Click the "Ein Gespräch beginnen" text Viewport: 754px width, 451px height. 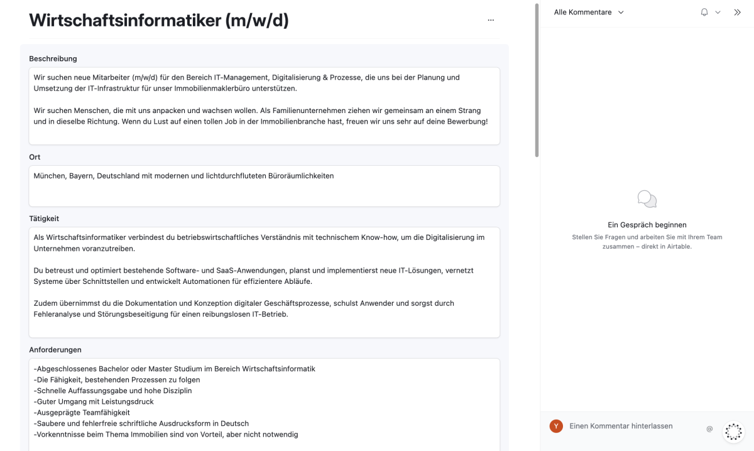pyautogui.click(x=647, y=224)
